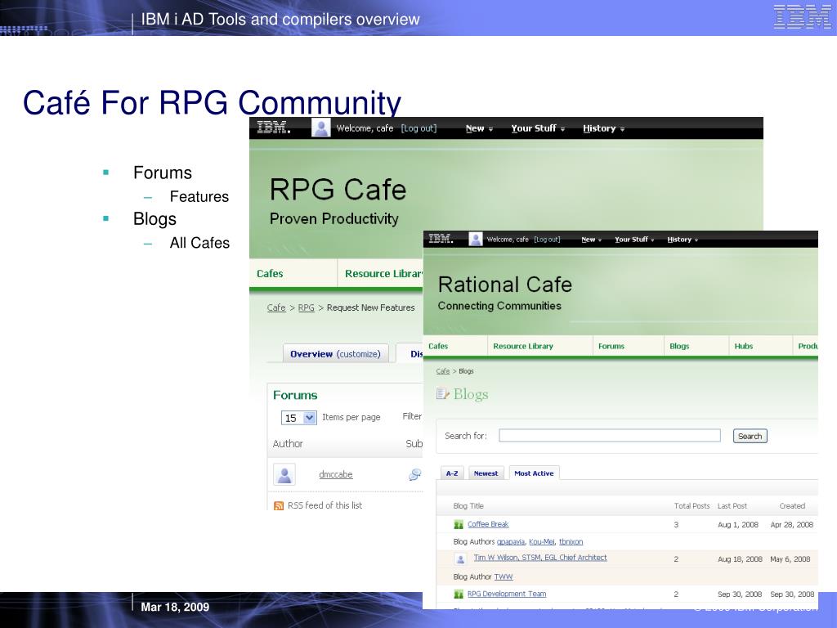Click the Search for input field
837x628 pixels.
[610, 436]
